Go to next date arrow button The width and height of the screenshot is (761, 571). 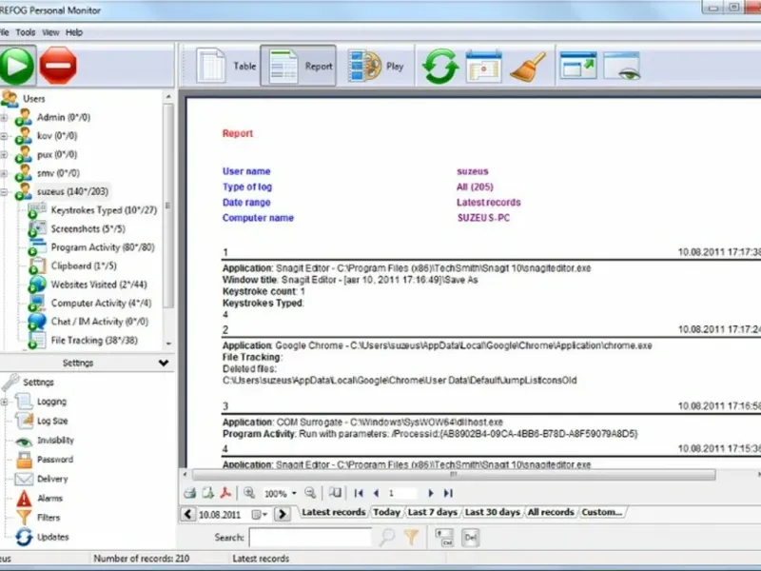(282, 514)
